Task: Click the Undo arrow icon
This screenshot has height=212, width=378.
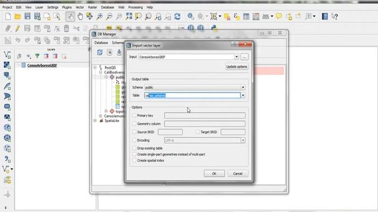Action: point(18,40)
